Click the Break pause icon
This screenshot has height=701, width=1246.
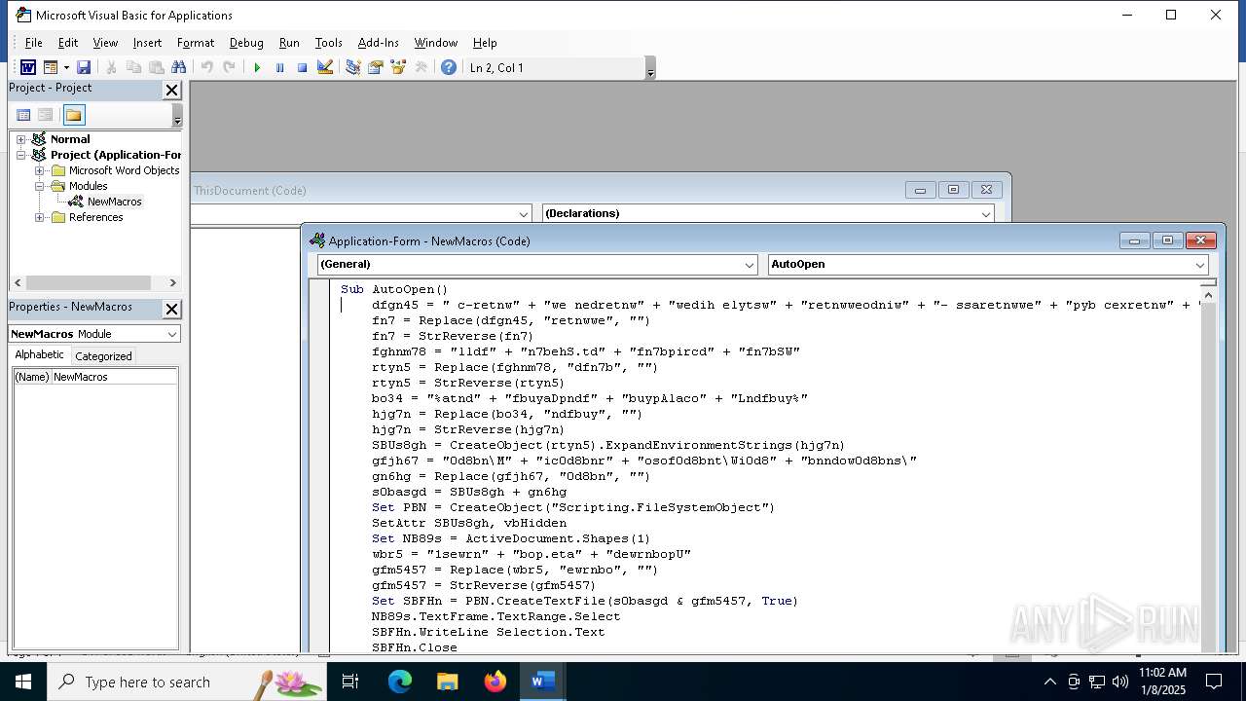click(279, 67)
